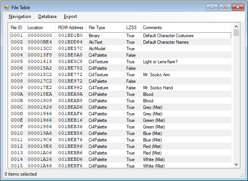Screen dimensions: 248x181
Task: Select the AkiModel row 0003
Action: [98, 49]
